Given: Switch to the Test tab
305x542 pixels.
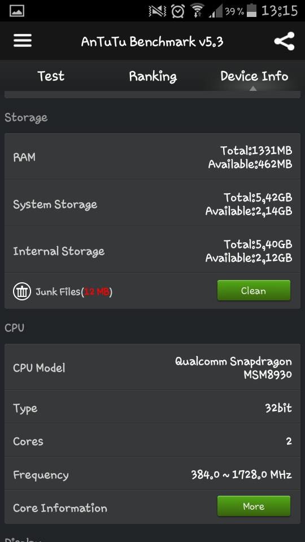Looking at the screenshot, I should point(51,76).
